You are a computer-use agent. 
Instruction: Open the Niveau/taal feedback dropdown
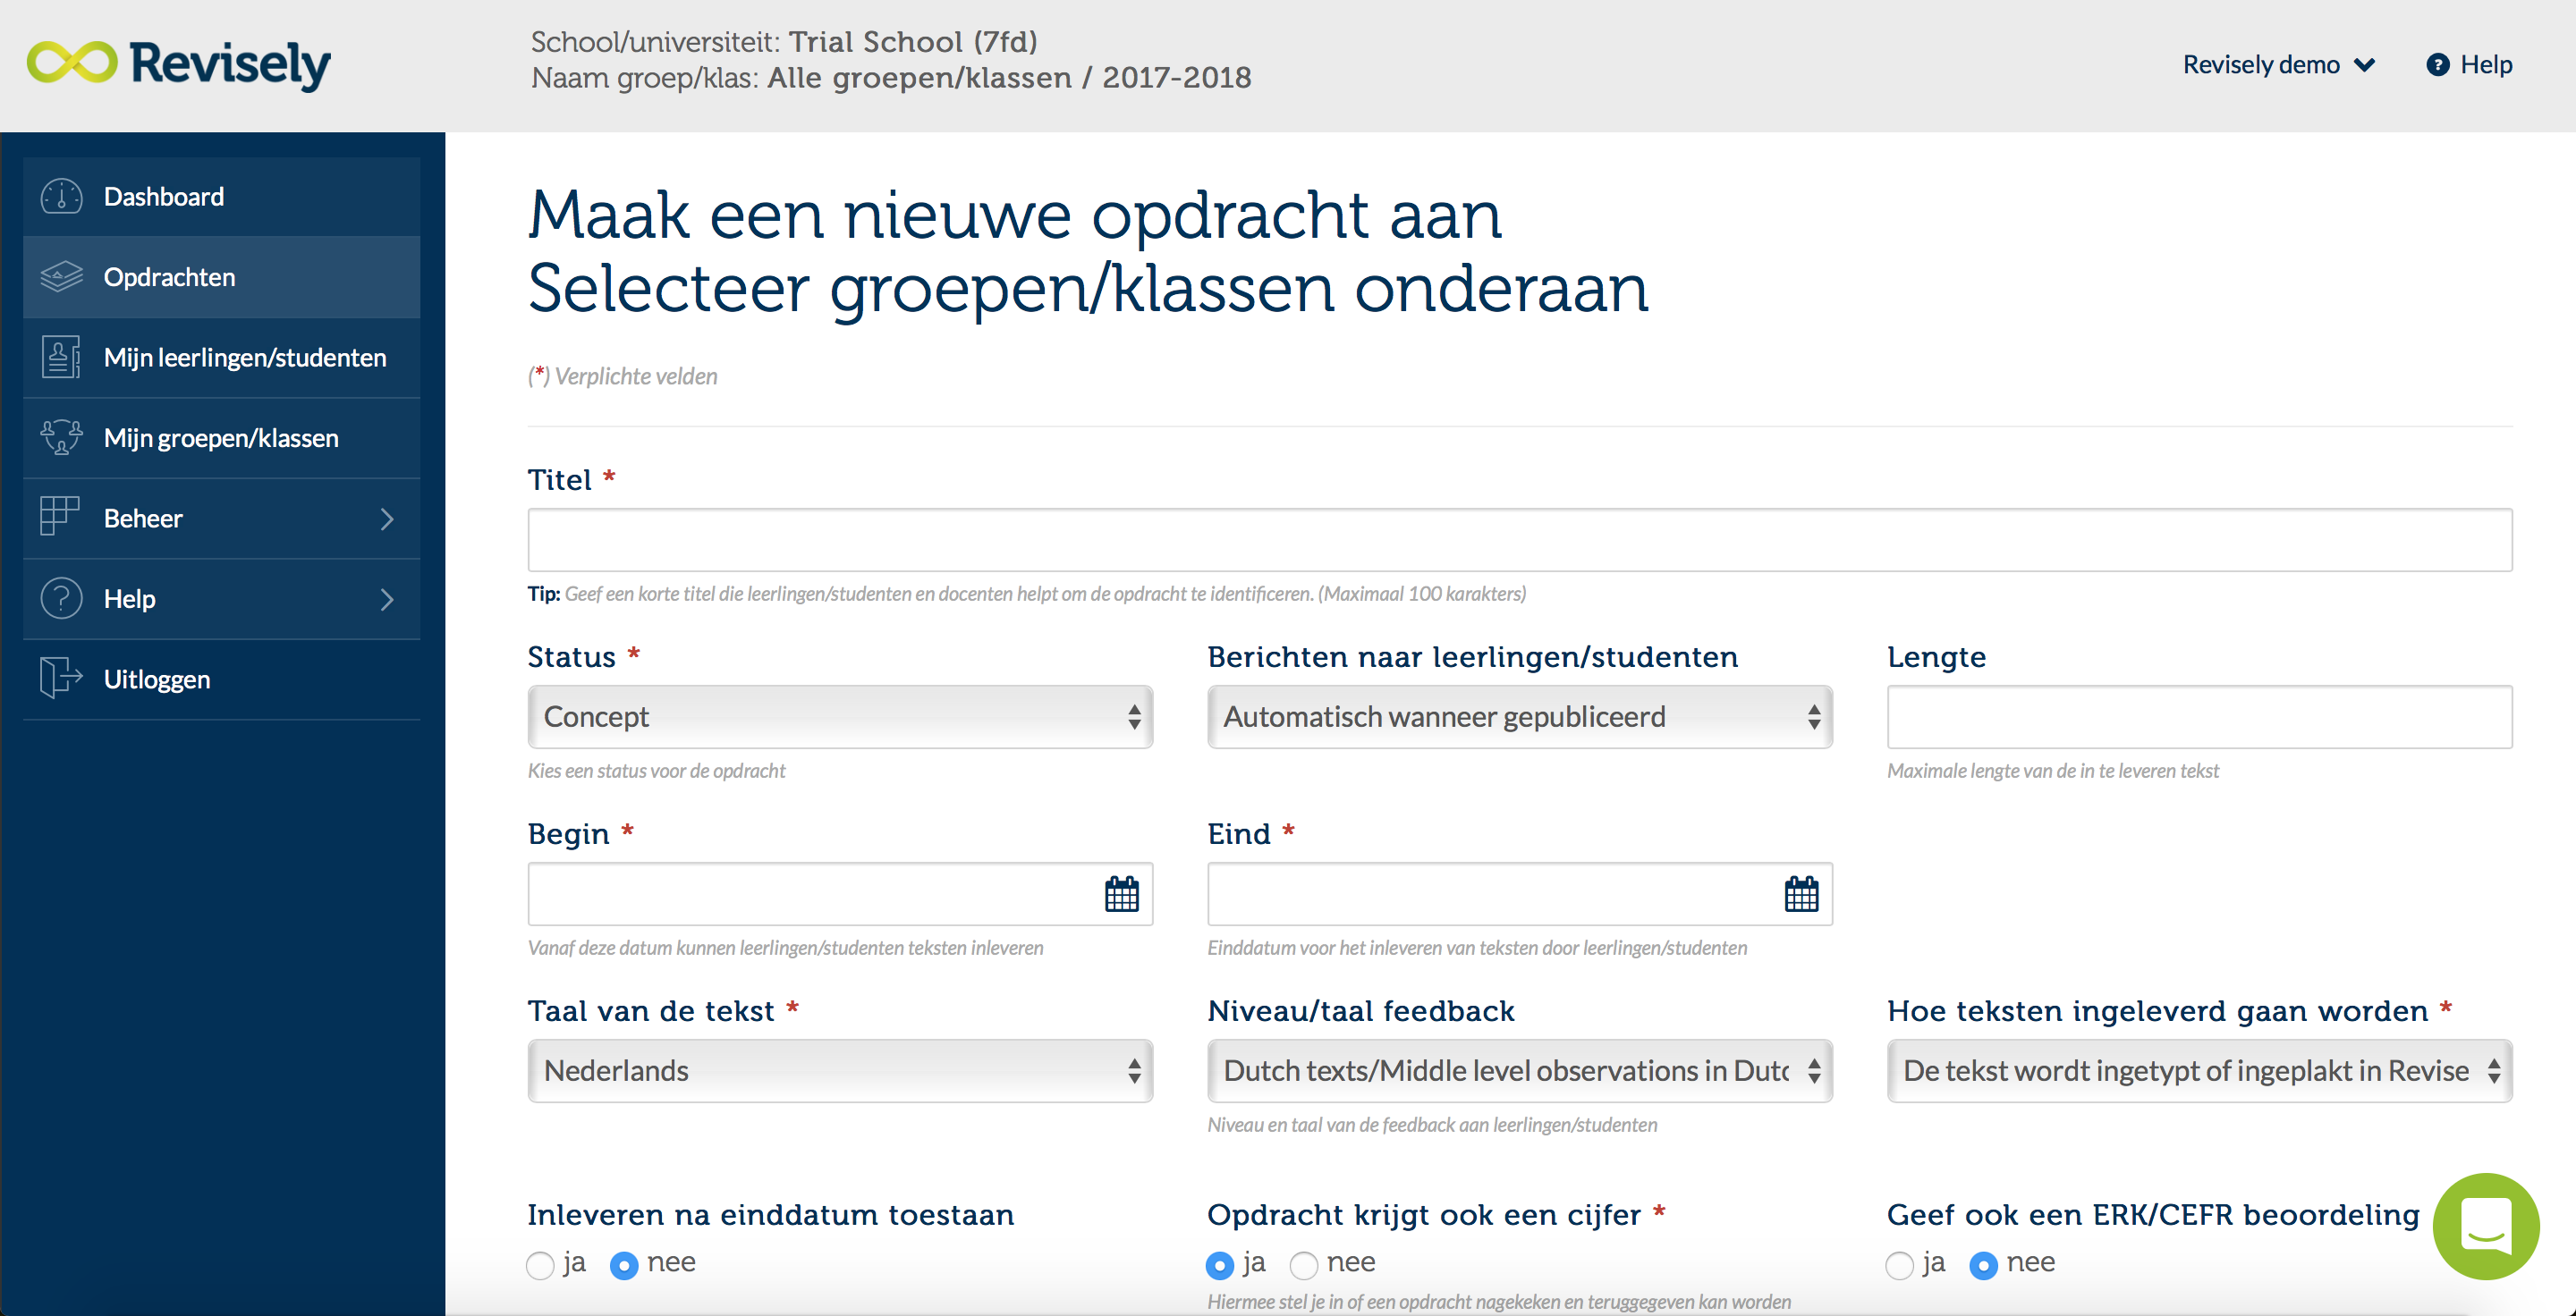point(1518,1070)
